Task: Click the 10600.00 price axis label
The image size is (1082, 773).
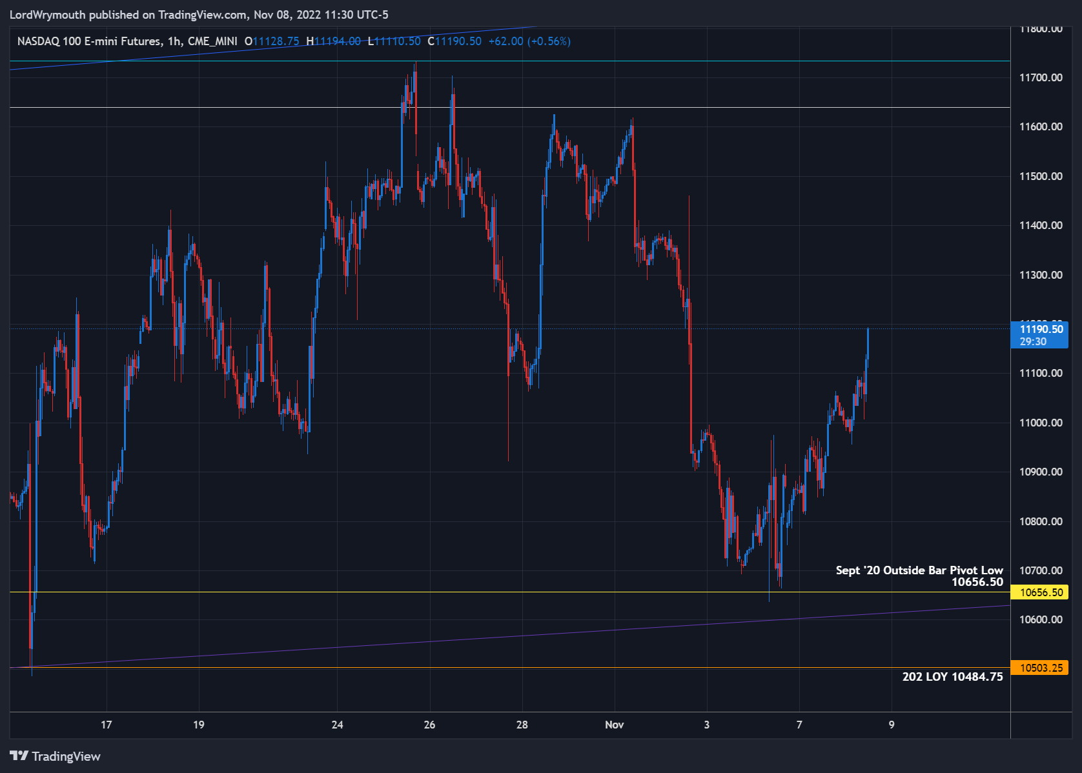Action: 1041,619
